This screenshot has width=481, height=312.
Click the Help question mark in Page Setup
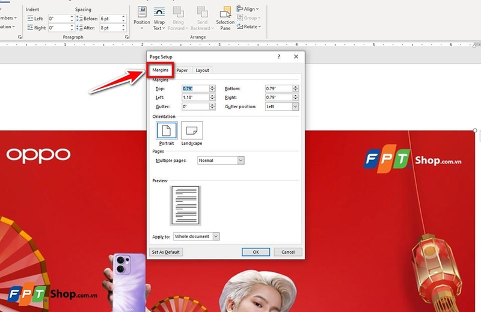tap(279, 57)
